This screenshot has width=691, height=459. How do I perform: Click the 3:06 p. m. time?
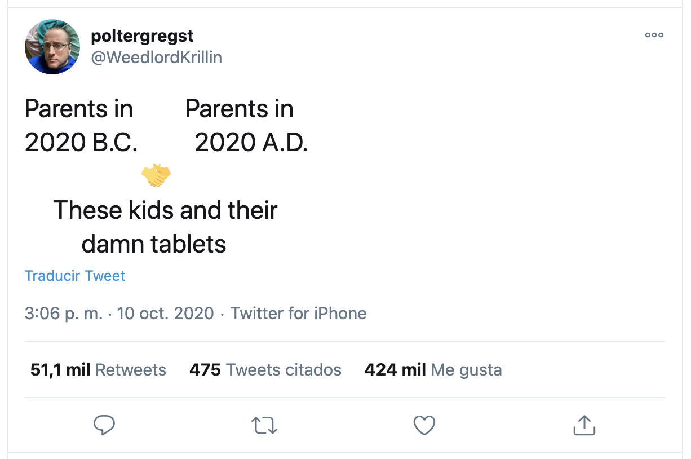coord(64,314)
